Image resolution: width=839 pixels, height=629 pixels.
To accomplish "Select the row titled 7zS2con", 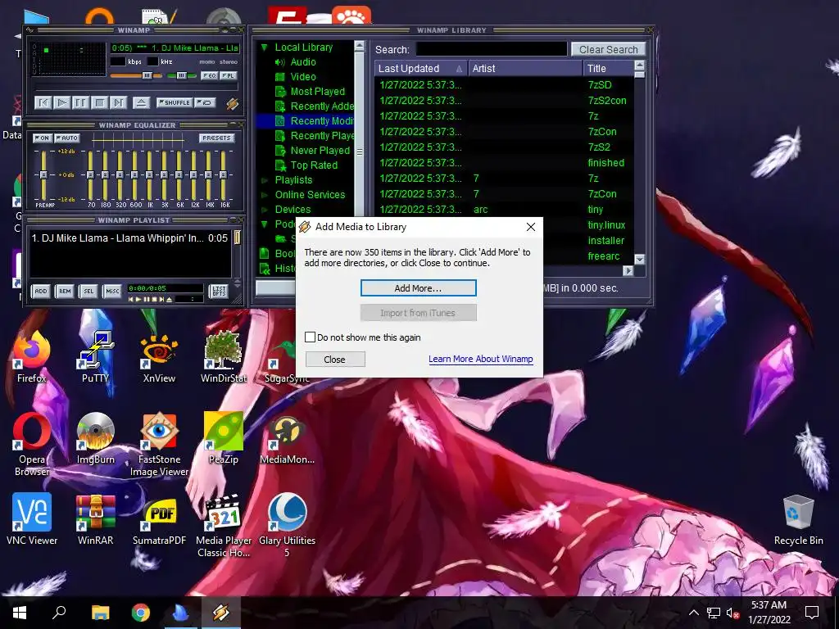I will point(504,101).
